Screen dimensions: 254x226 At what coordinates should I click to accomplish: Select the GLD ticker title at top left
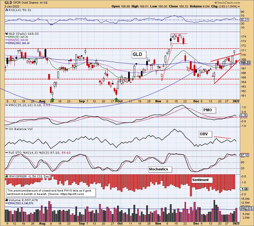(x=8, y=3)
